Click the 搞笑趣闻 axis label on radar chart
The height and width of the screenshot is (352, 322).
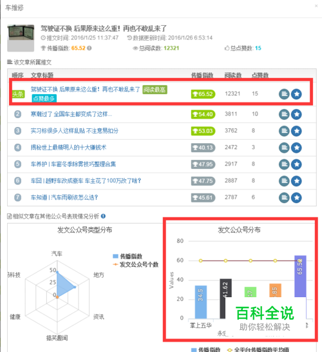(x=57, y=338)
